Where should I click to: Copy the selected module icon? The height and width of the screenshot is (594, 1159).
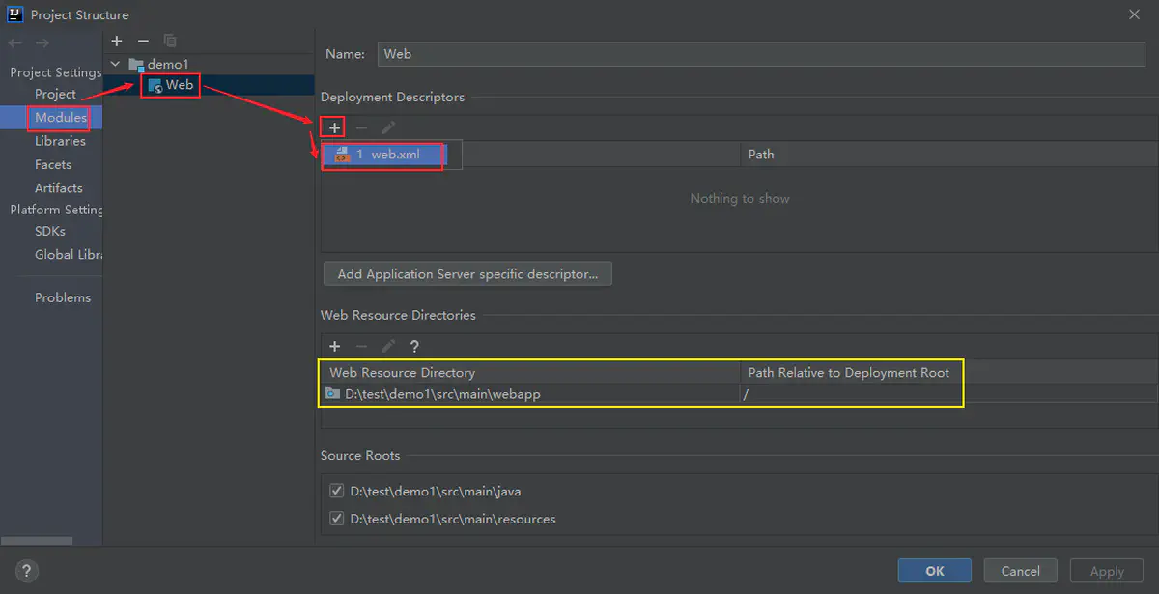point(170,41)
